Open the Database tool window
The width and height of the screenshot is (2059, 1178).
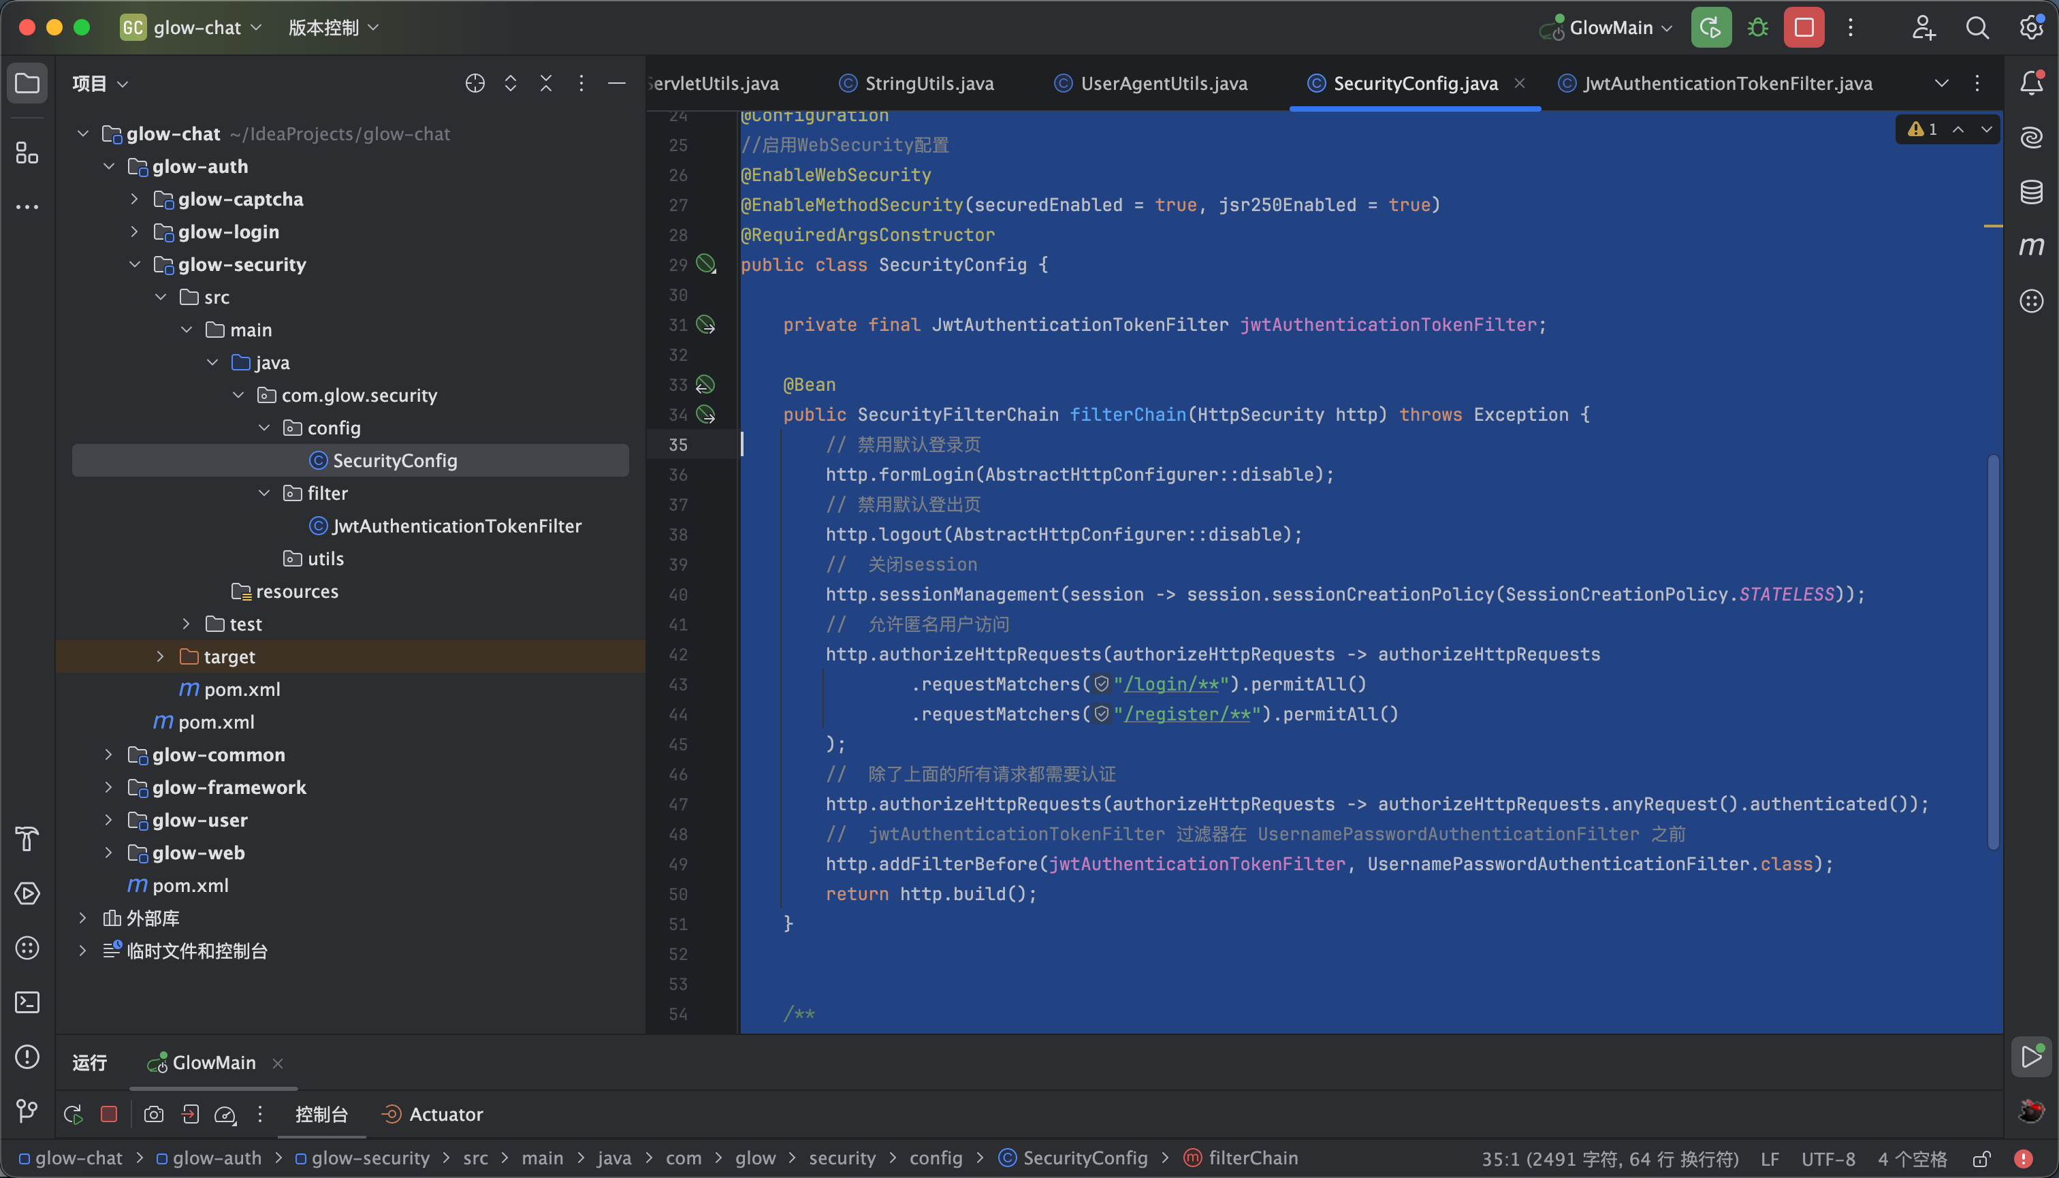point(2032,192)
